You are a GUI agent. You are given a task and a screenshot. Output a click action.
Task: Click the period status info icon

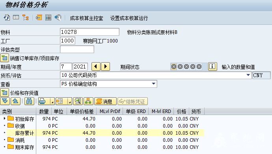point(212,67)
